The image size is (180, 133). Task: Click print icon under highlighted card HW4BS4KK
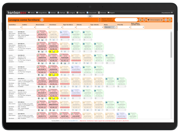[x=50, y=52]
